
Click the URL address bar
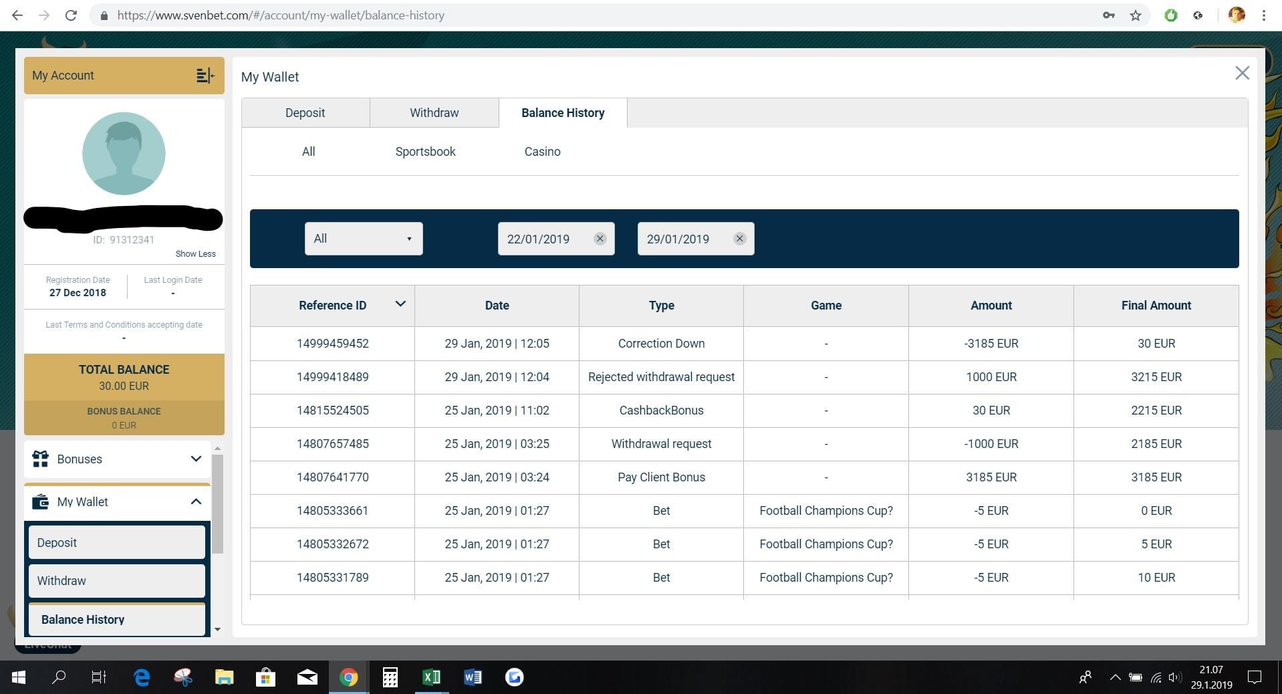[x=595, y=15]
